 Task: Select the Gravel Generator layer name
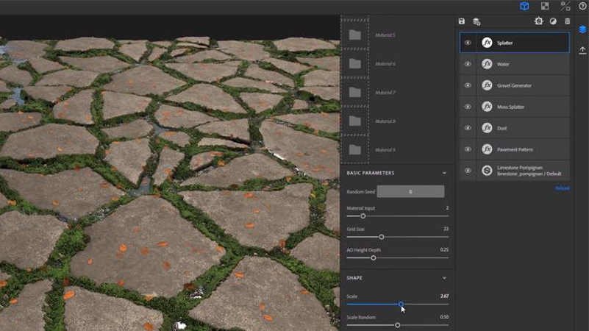pyautogui.click(x=514, y=85)
